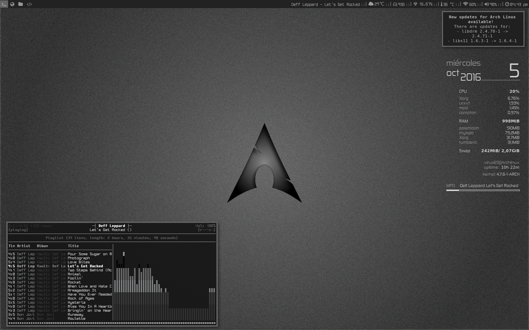This screenshot has width=529, height=330.
Task: Launch the code editor brackets icon
Action: pos(29,4)
